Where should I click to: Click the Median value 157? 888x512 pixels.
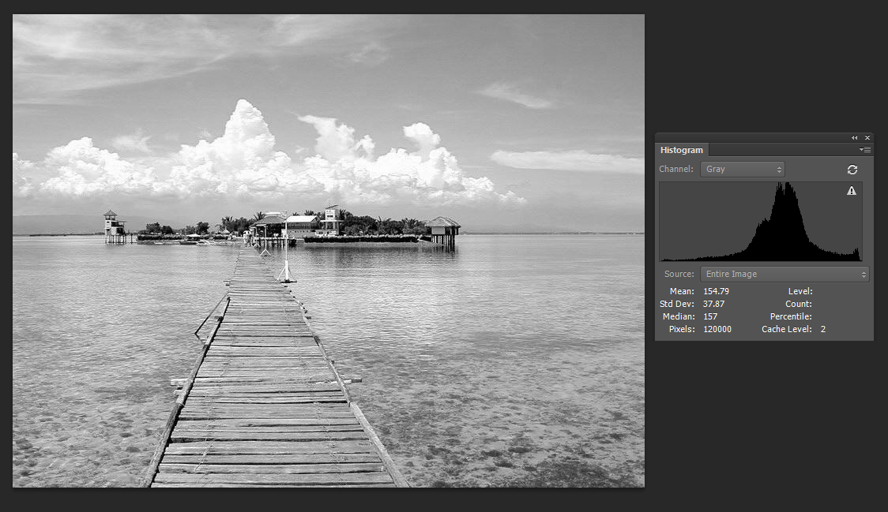tap(710, 317)
